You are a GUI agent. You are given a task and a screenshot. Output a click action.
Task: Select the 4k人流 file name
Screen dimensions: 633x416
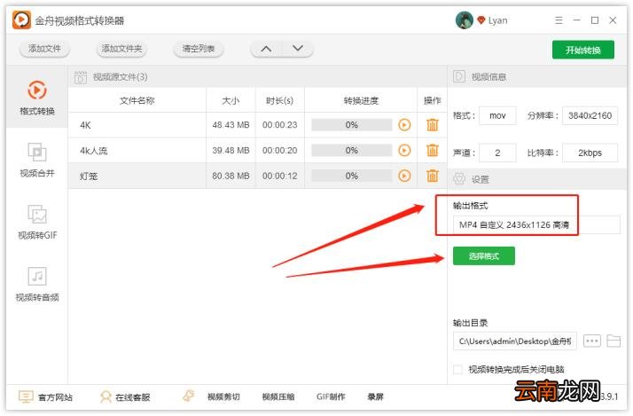[x=94, y=151]
